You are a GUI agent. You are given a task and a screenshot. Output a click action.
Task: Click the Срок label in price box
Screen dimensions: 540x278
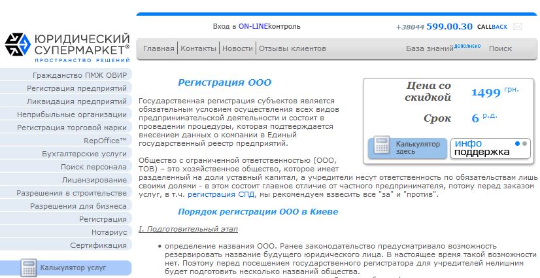tap(437, 118)
